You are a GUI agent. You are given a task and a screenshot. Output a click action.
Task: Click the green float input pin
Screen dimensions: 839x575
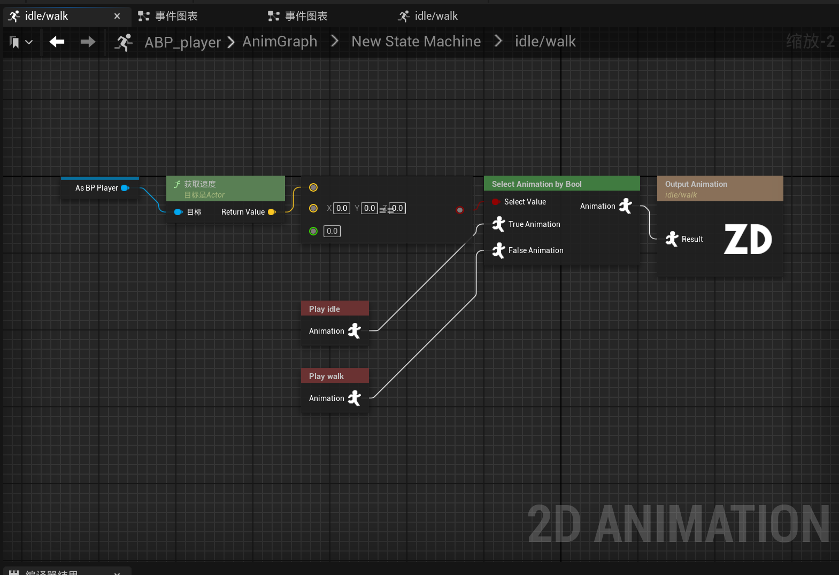313,231
